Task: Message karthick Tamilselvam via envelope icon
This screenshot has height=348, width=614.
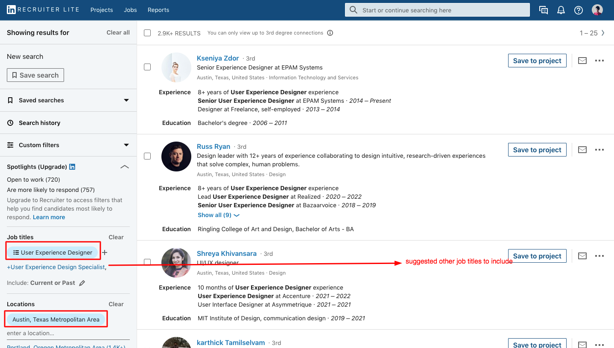Action: (582, 345)
